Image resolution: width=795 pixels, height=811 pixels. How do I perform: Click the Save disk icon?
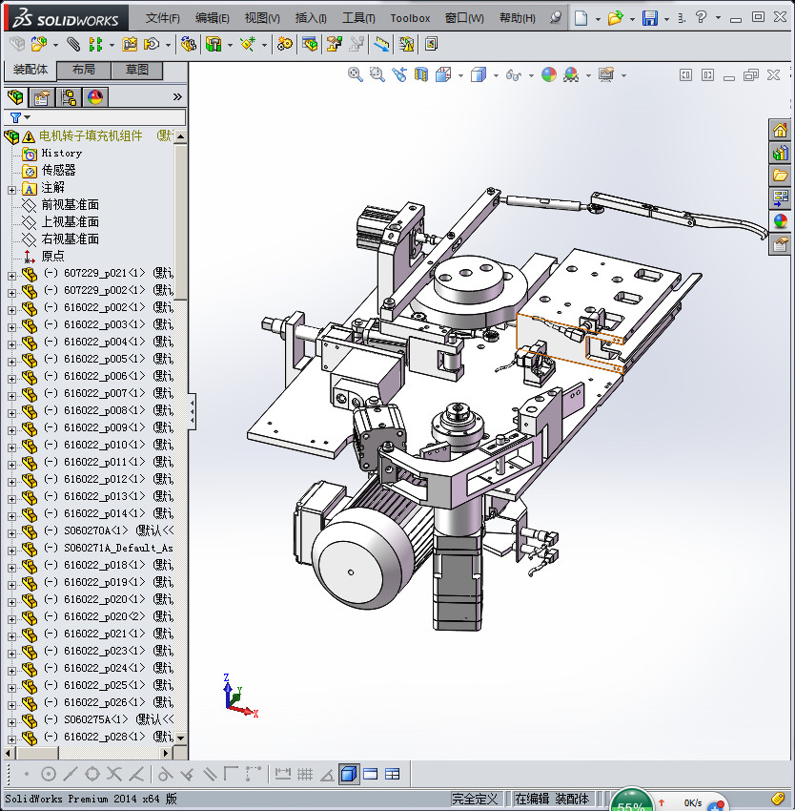coord(649,18)
